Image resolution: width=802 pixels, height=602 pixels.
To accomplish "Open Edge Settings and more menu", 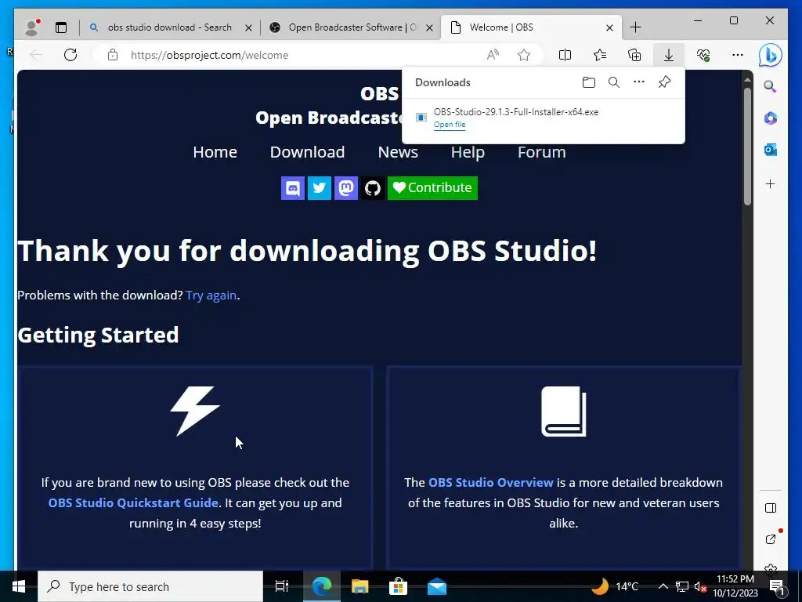I will coord(738,55).
